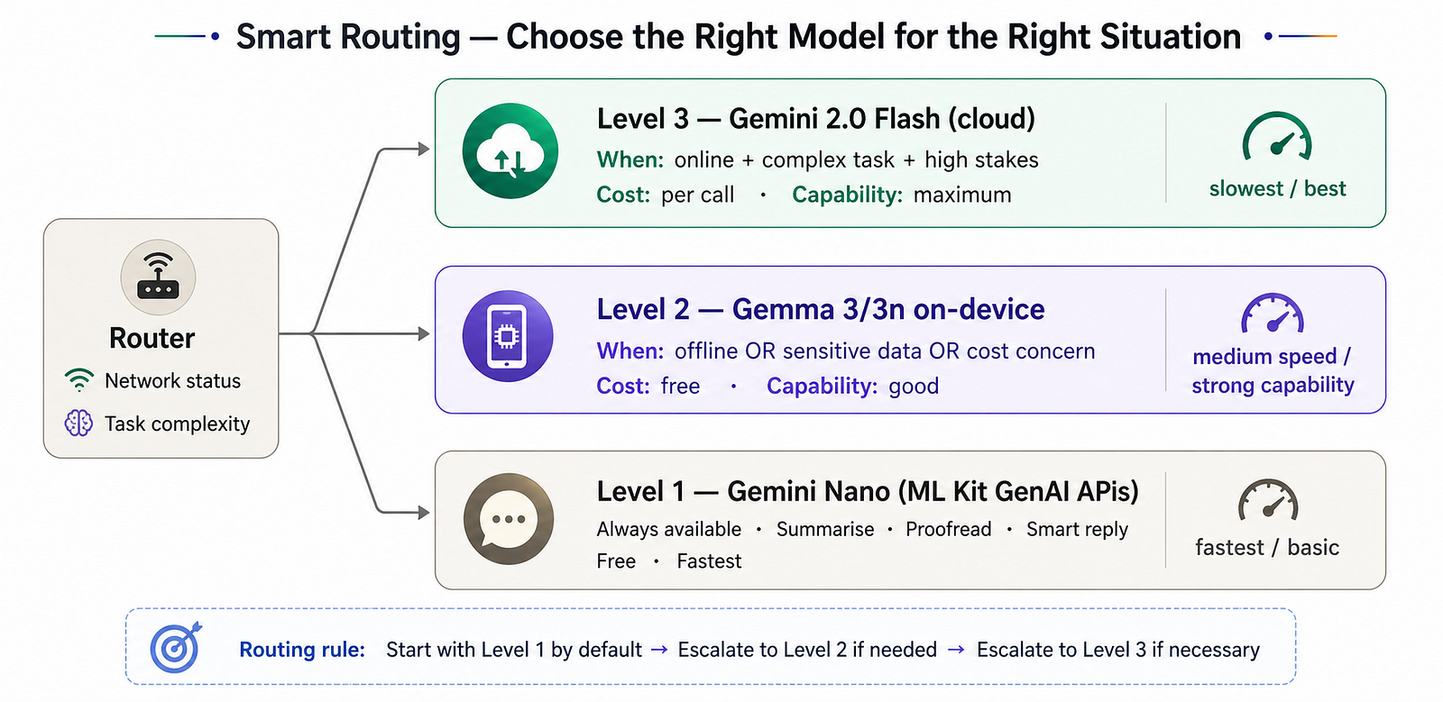Click the router device icon
The height and width of the screenshot is (702, 1443).
point(158,277)
